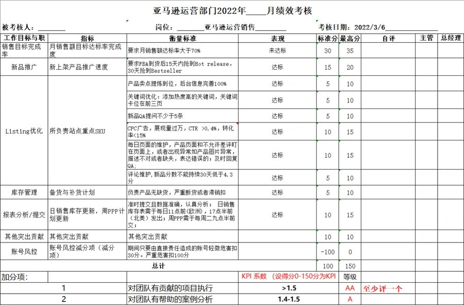Select the 总经理 column header
Image resolution: width=464 pixels, height=305 pixels.
(451, 38)
